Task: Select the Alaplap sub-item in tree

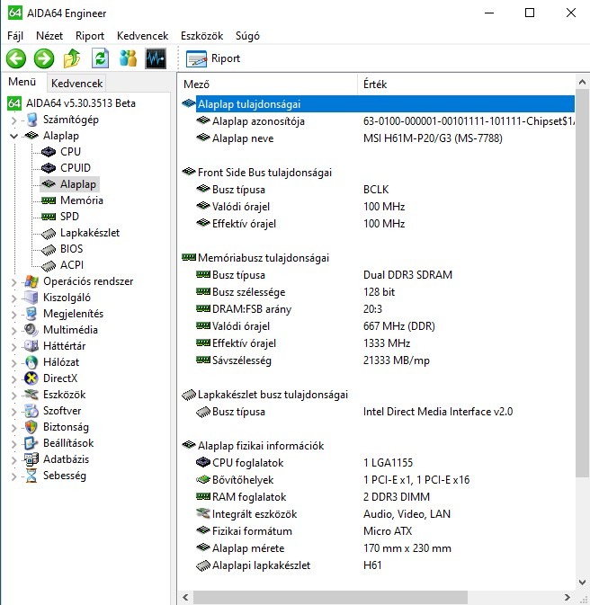Action: (70, 184)
